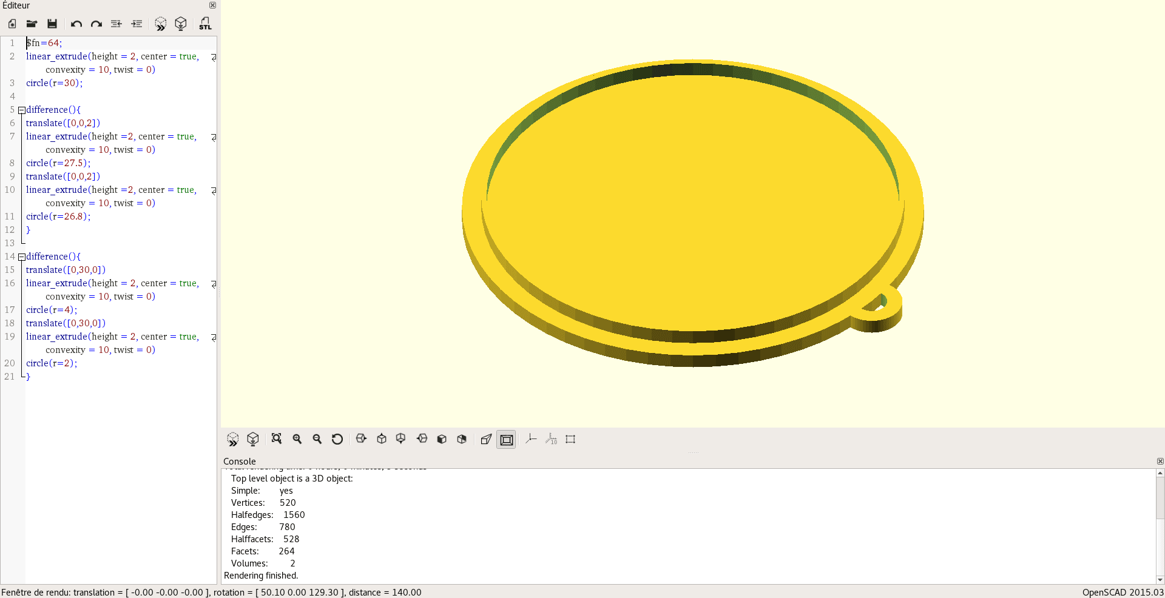Toggle show edges in viewer toolbar
Screen dimensions: 1165x598
pyautogui.click(x=570, y=439)
